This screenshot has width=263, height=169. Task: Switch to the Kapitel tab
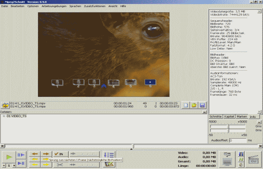tap(229, 117)
